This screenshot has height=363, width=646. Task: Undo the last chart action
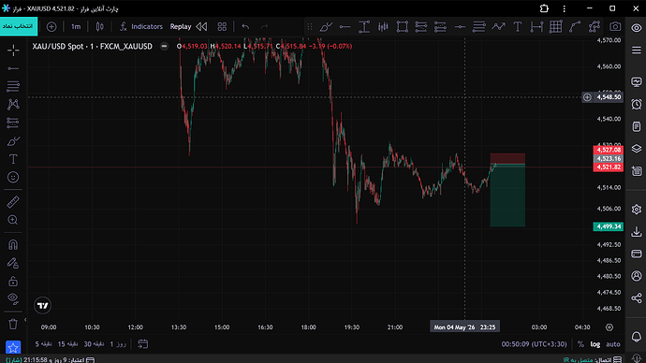tap(245, 27)
